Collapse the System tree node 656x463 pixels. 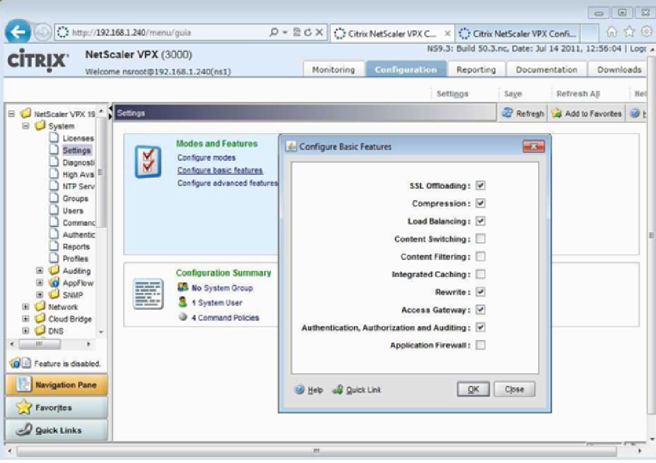26,125
